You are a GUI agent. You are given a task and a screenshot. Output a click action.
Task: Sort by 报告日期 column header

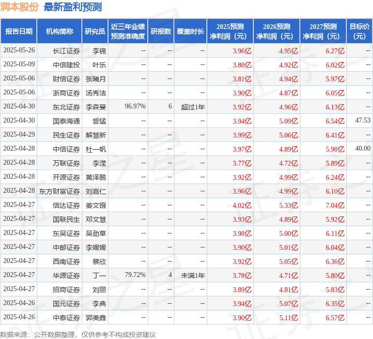point(19,31)
